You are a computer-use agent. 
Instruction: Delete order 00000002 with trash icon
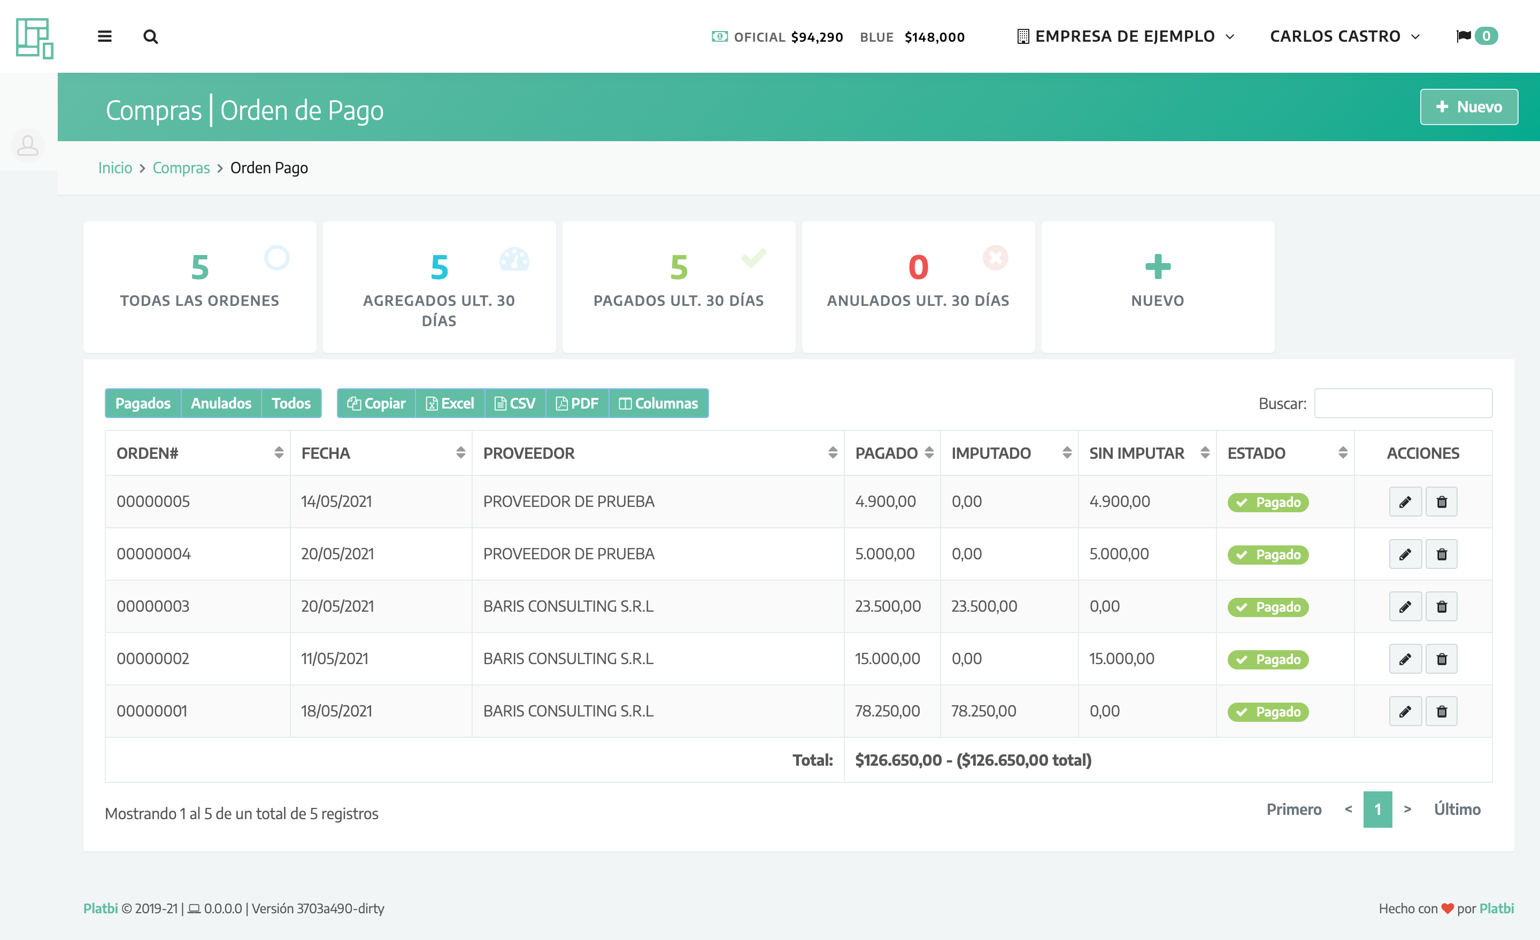point(1441,659)
